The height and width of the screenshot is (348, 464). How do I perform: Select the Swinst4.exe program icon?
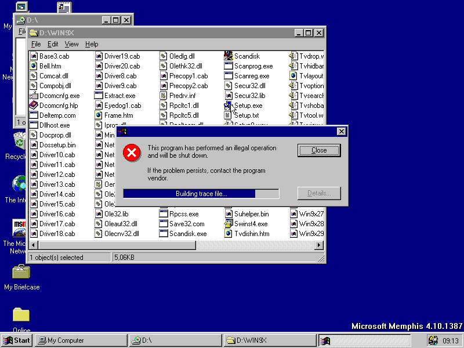229,224
